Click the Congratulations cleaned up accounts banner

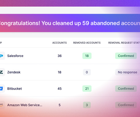coord(70,23)
